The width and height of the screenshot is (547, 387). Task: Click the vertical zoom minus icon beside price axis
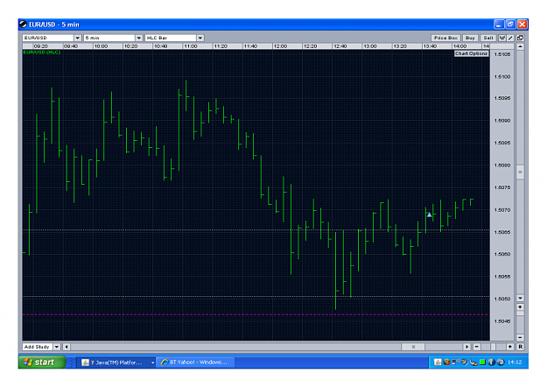520,337
